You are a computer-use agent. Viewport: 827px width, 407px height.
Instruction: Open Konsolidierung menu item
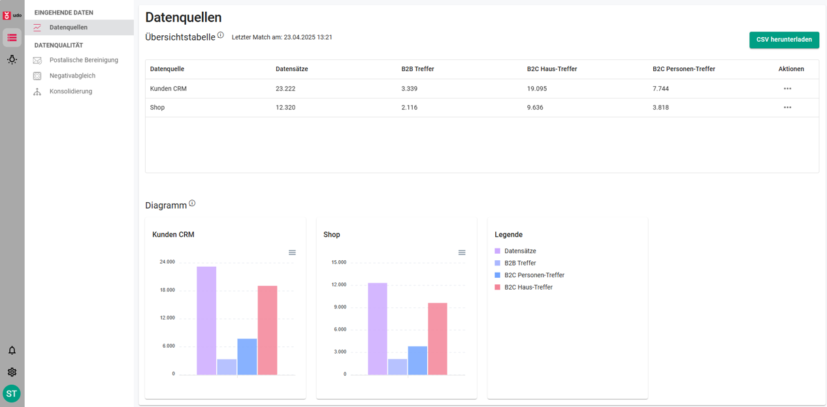[71, 91]
